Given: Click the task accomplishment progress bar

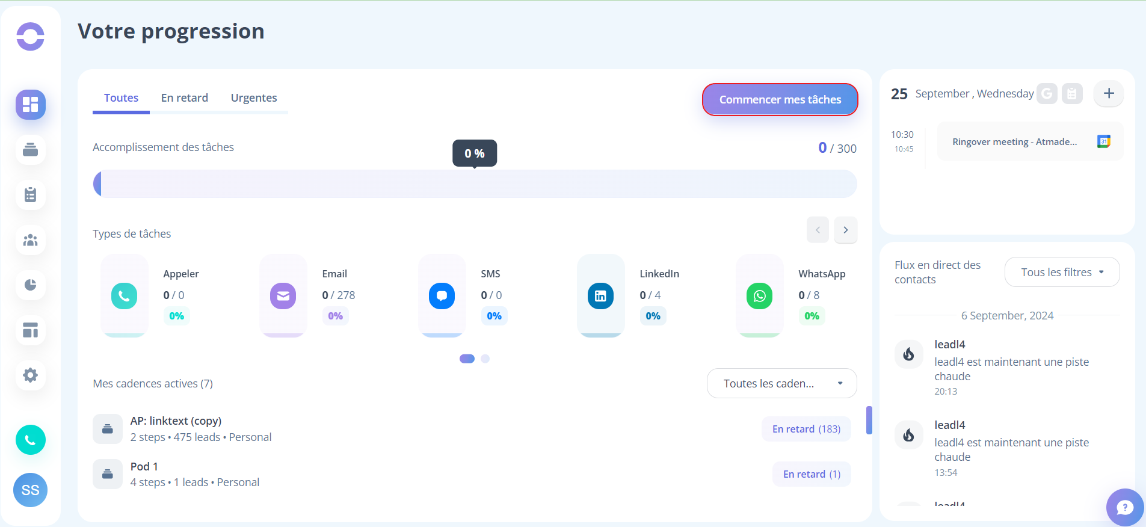Looking at the screenshot, I should coord(475,183).
